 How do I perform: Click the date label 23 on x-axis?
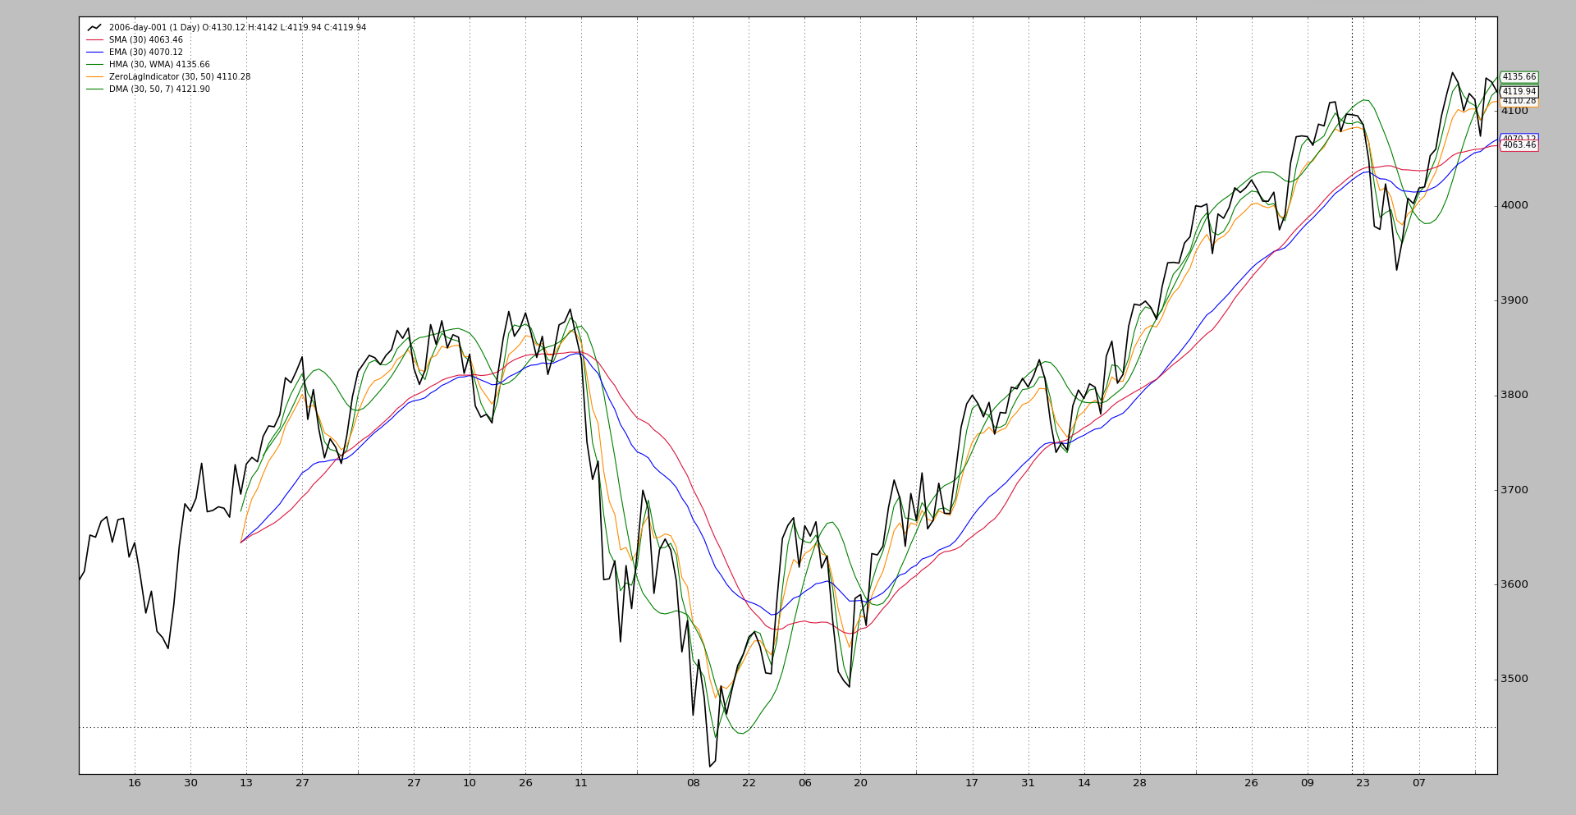click(x=1363, y=783)
